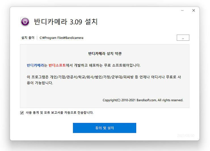The image size is (210, 151).
Task: Click the 설치 폴더 label
Action: pyautogui.click(x=28, y=38)
